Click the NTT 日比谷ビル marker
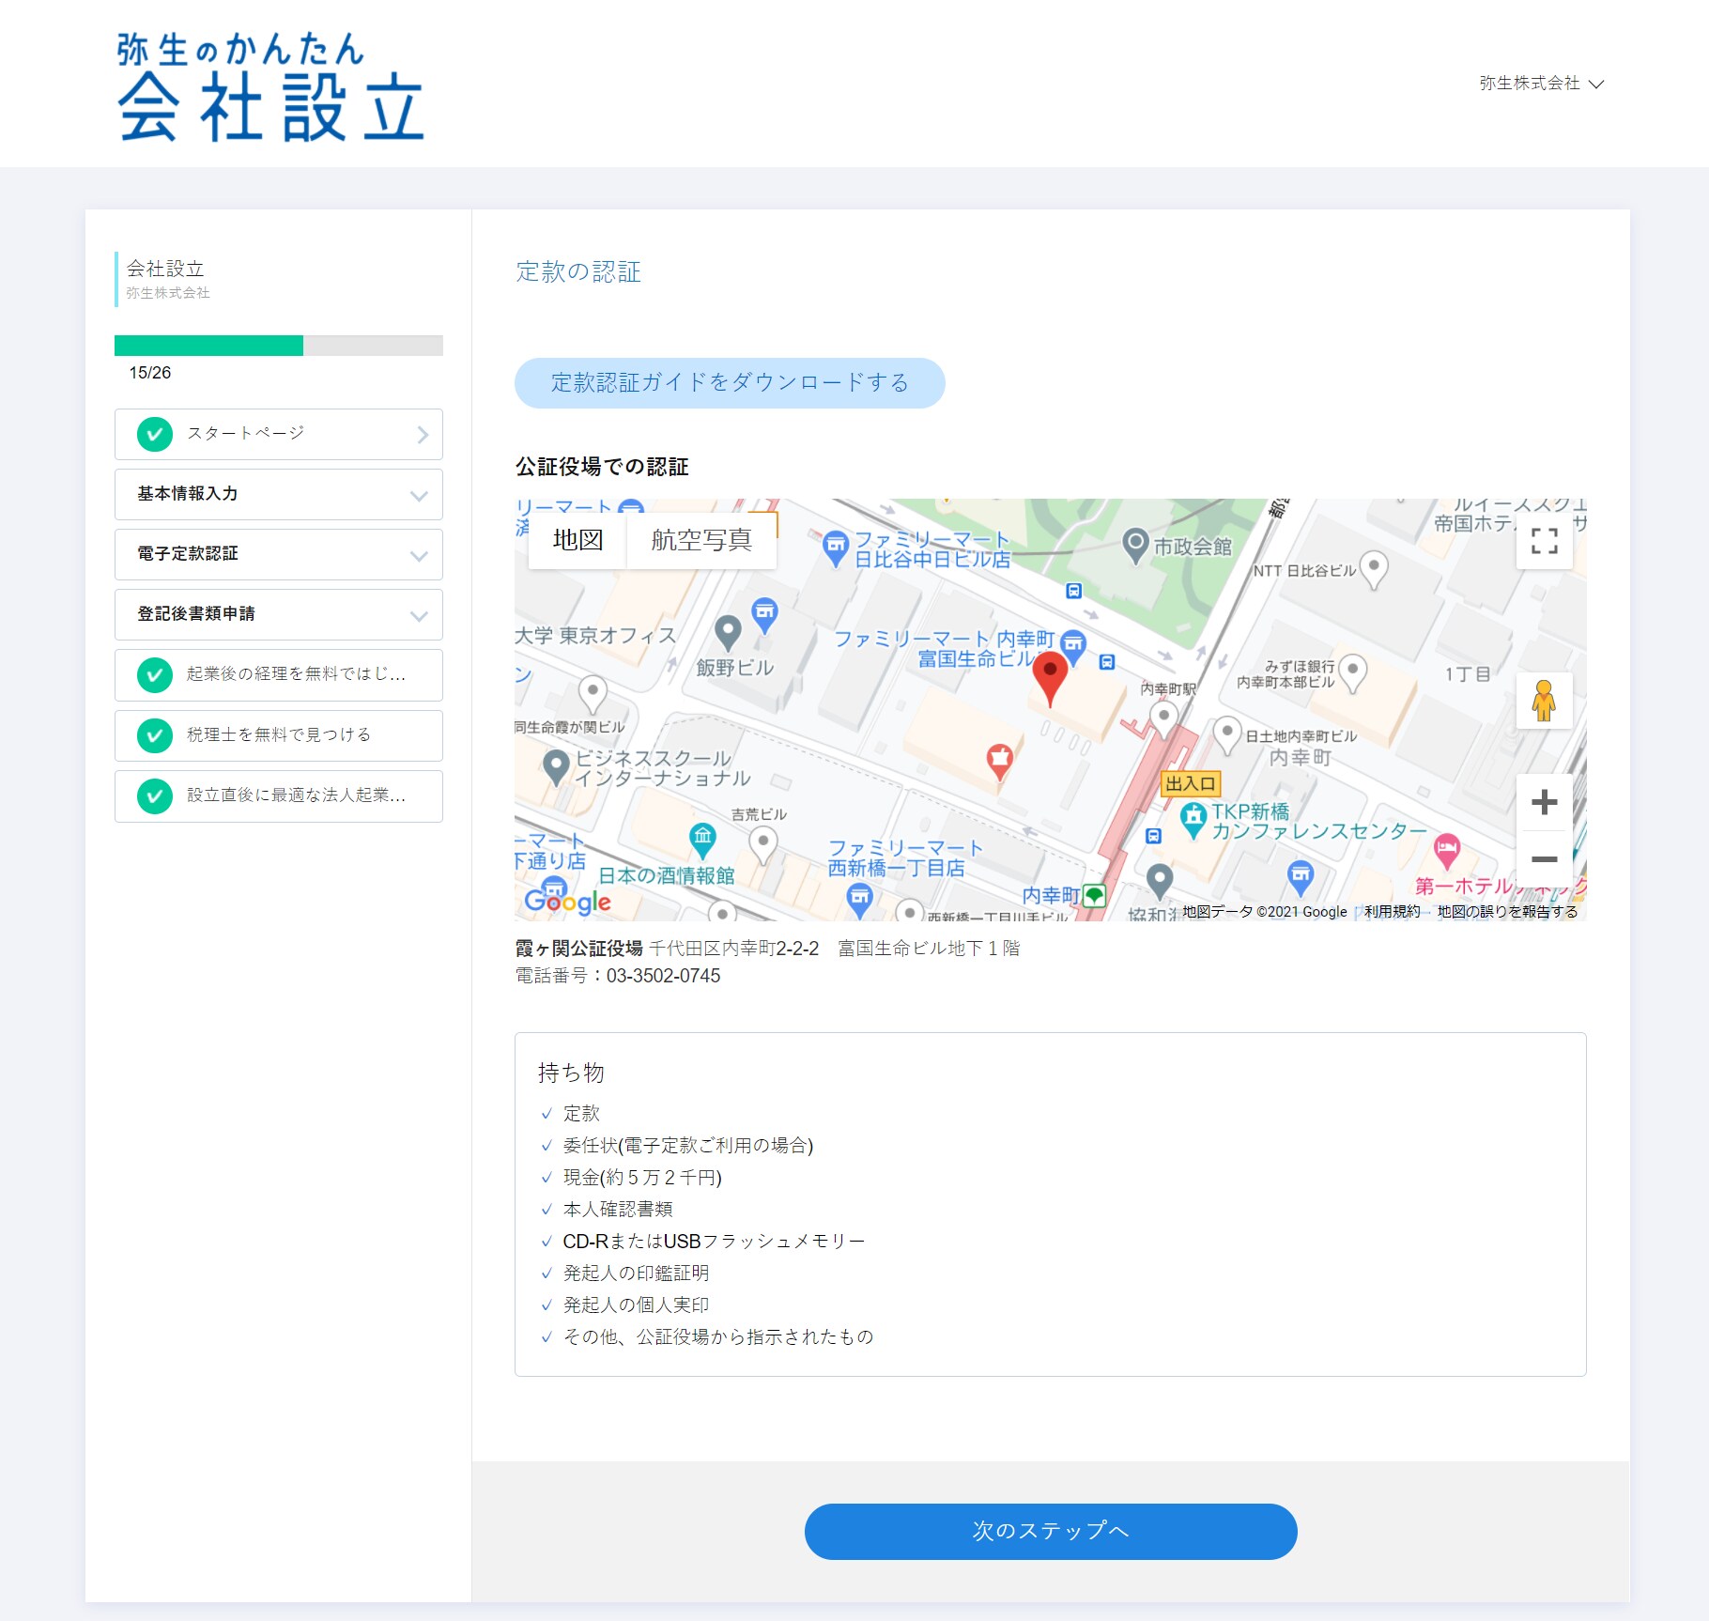 [1374, 569]
